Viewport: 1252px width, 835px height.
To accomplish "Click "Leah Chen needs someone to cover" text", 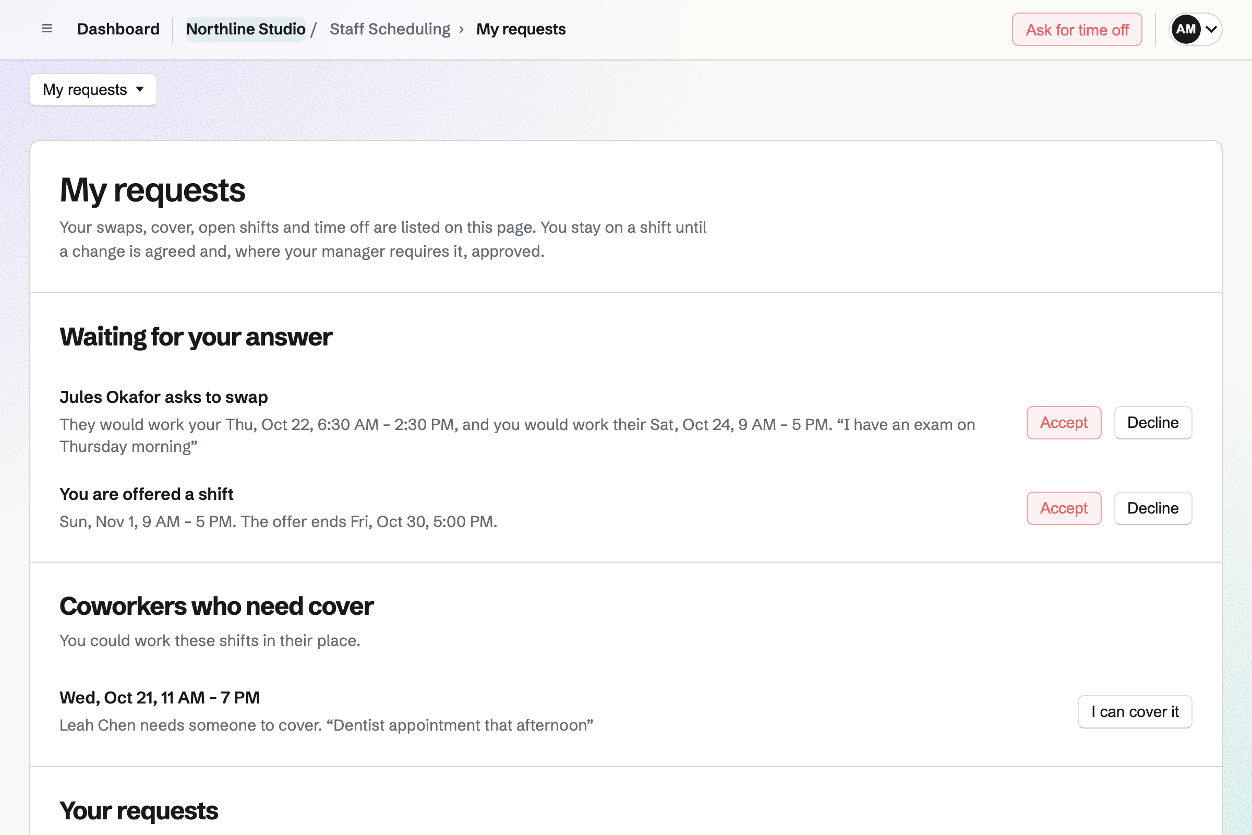I will (191, 725).
